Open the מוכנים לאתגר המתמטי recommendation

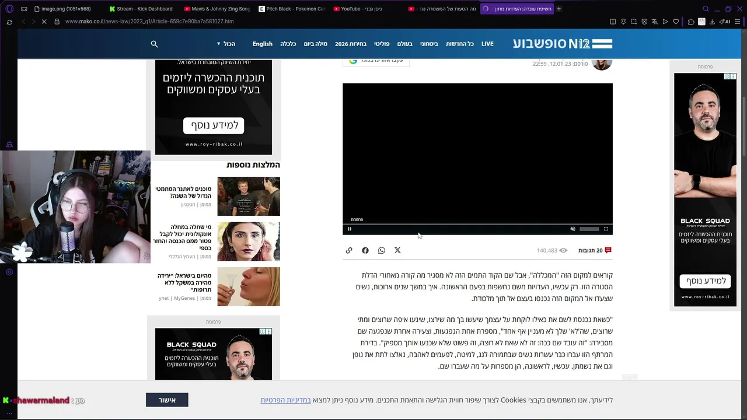183,192
